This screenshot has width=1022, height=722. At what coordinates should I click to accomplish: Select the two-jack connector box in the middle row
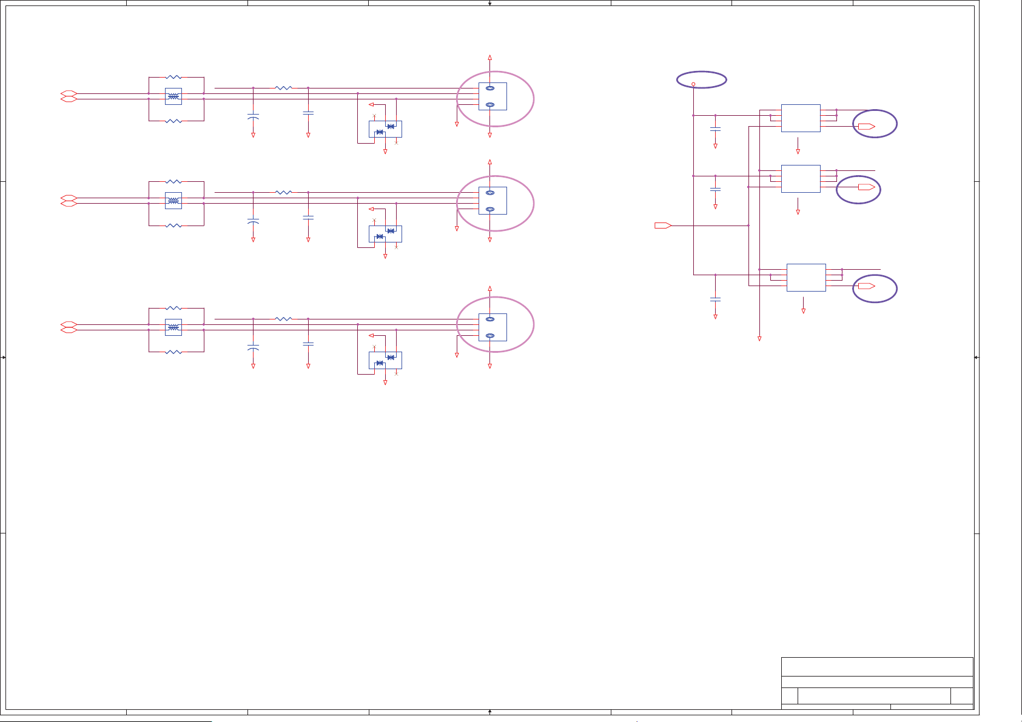(x=493, y=201)
